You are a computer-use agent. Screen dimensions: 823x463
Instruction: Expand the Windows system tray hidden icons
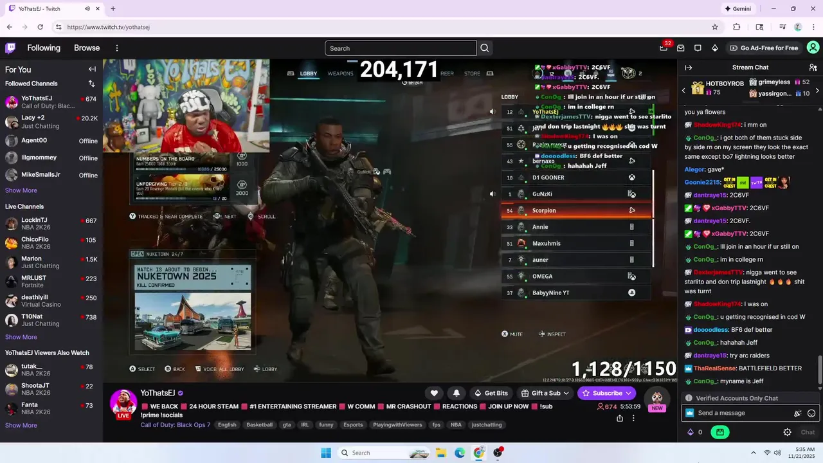coord(754,453)
